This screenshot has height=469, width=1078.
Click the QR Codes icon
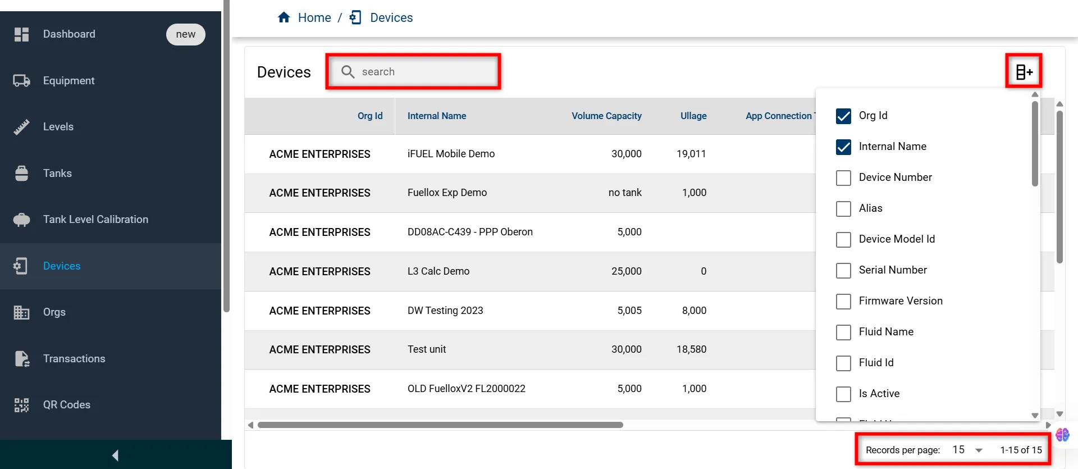(x=21, y=405)
